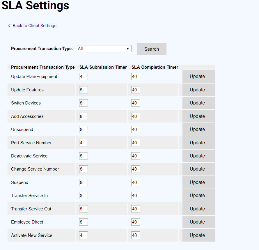Image resolution: width=259 pixels, height=250 pixels.
Task: Click Update for Update Plan/Equipment row
Action: click(197, 77)
